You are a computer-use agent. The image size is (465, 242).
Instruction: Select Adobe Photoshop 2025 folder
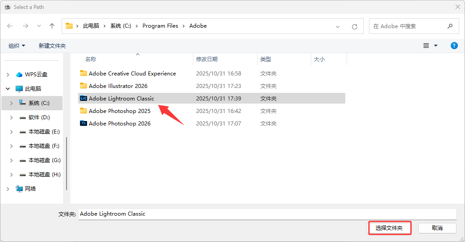(x=120, y=111)
